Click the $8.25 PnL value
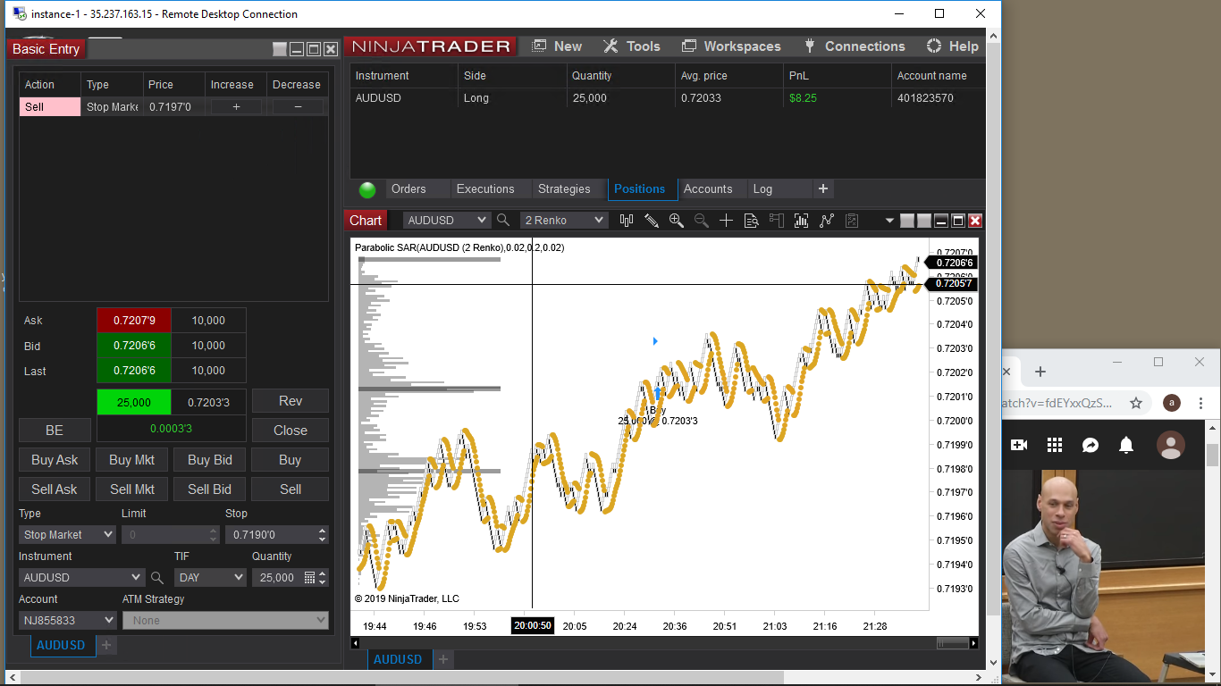This screenshot has width=1221, height=686. 803,98
